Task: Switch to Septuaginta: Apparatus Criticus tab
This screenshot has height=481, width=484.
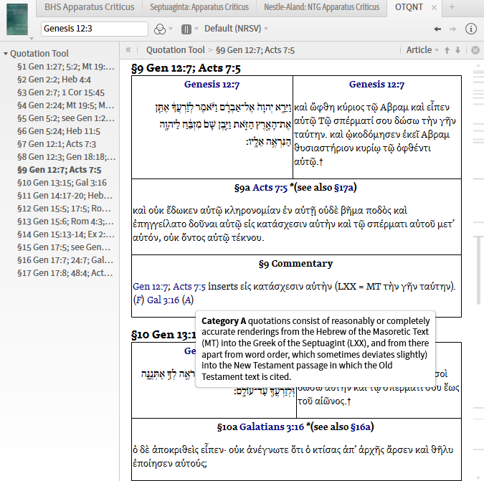Action: point(199,7)
